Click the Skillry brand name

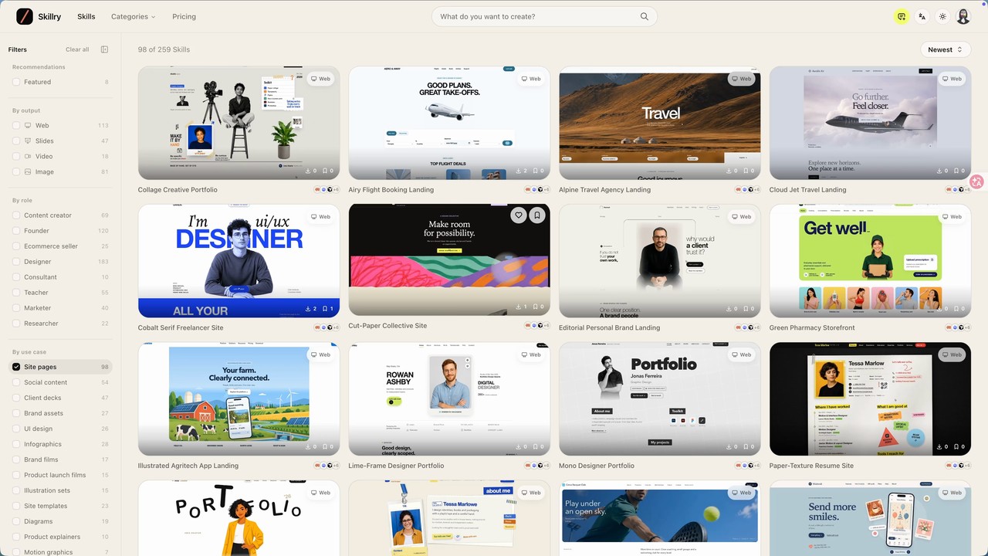coord(49,16)
